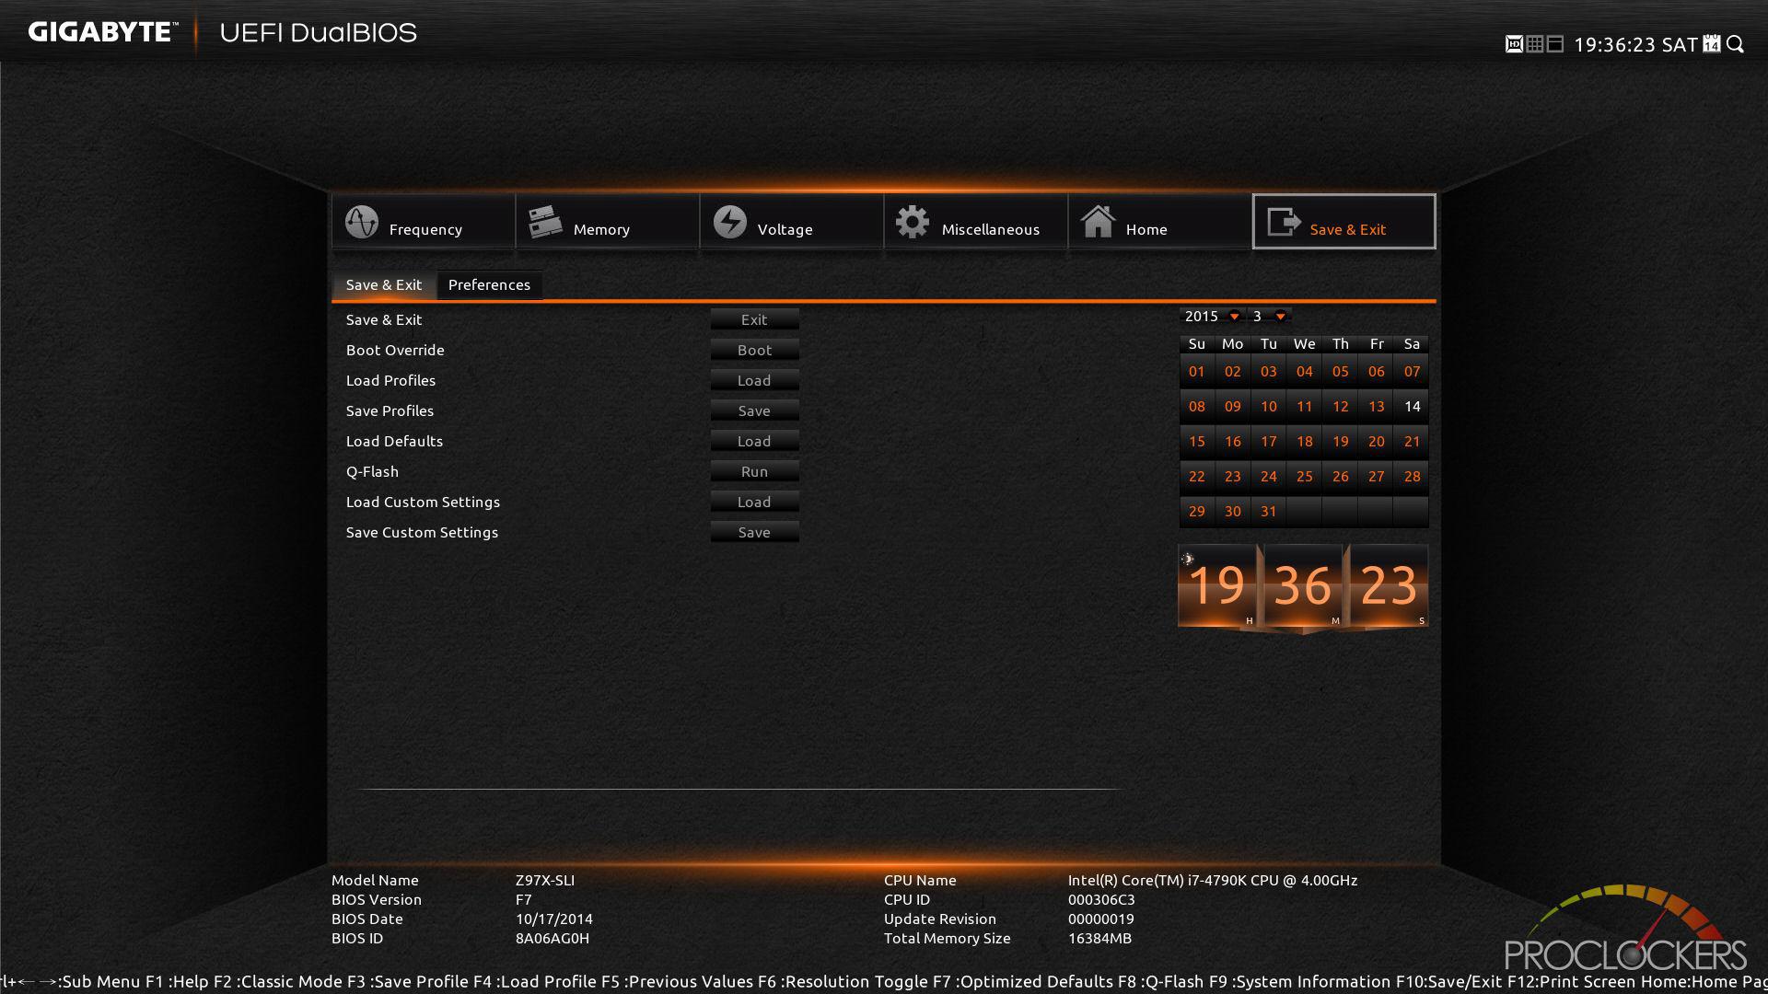Click the window layout icon in header
The height and width of the screenshot is (994, 1768).
1555,44
